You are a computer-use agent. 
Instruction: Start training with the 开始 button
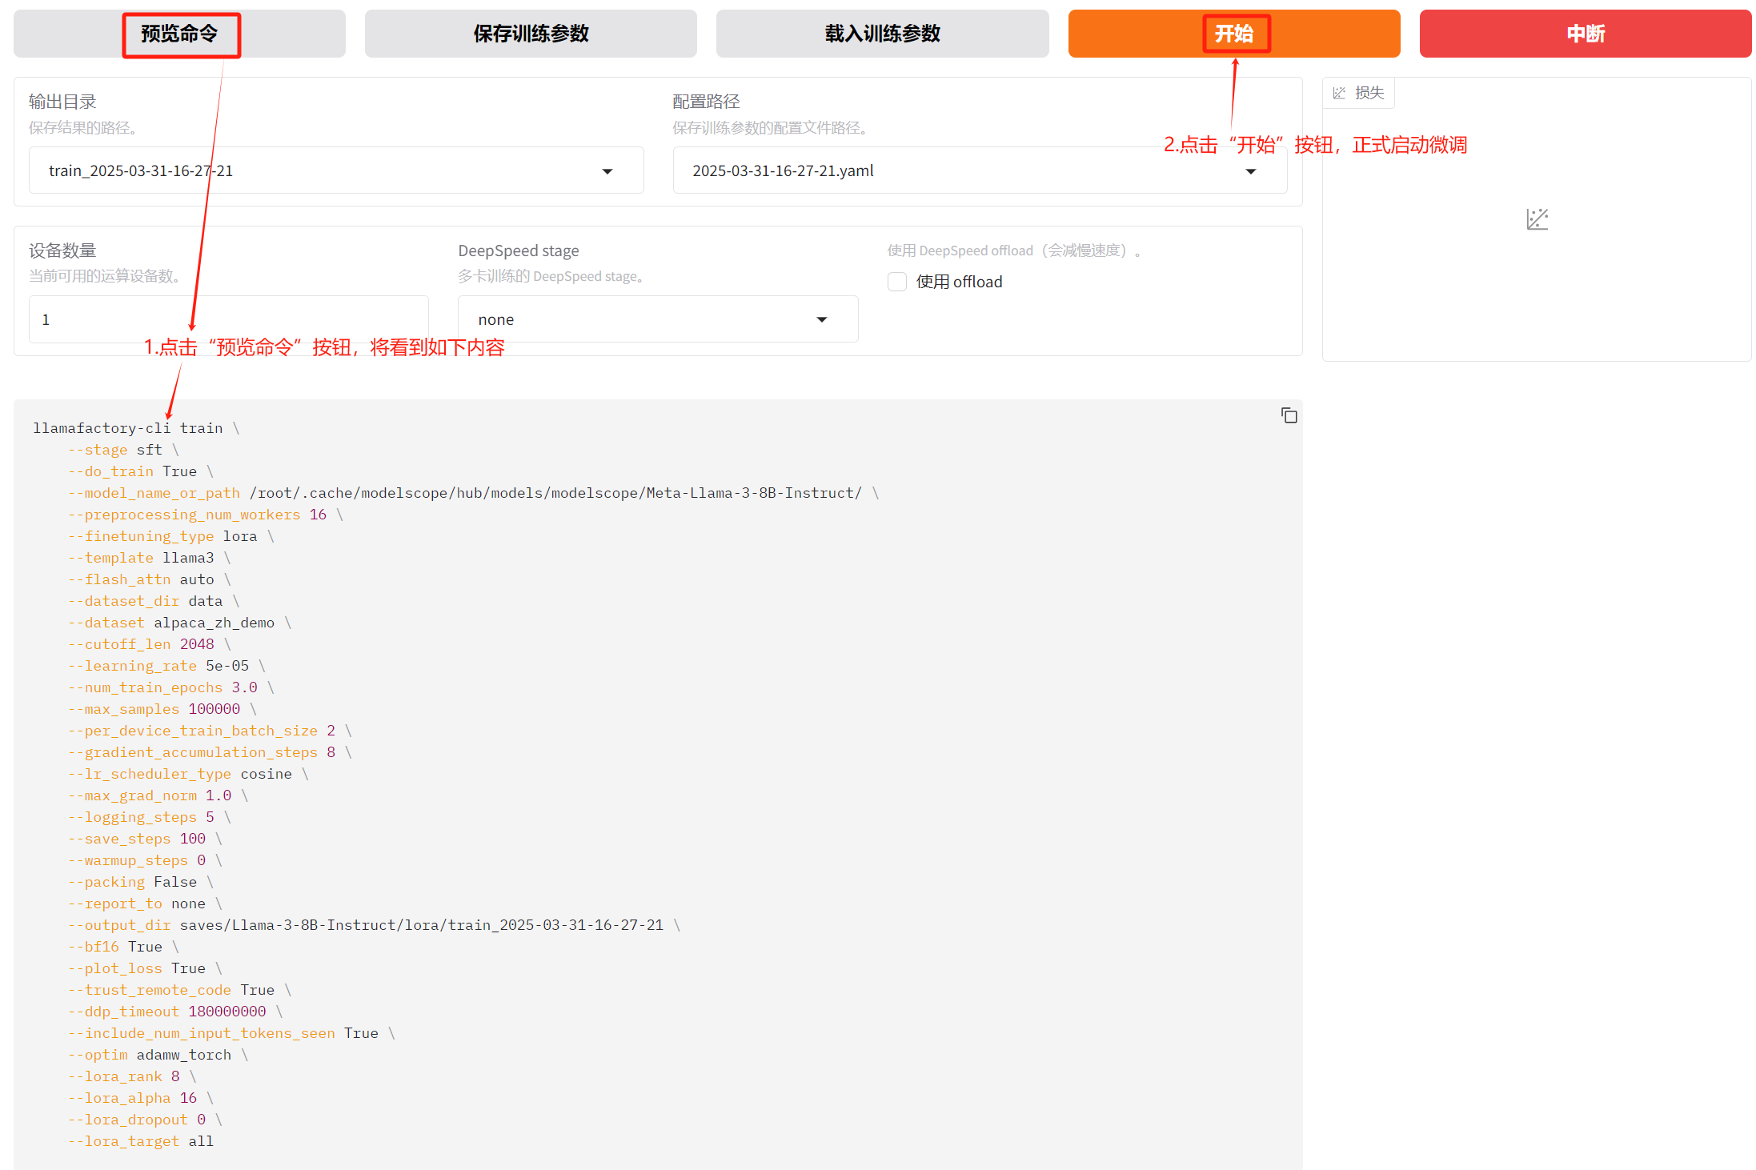(x=1233, y=34)
